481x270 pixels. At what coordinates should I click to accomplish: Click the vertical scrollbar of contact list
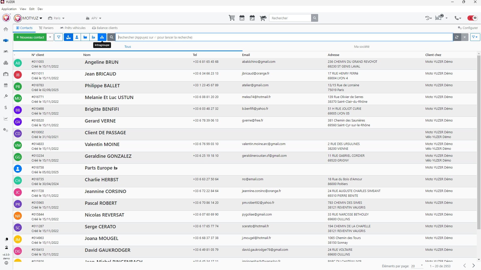tap(478, 142)
